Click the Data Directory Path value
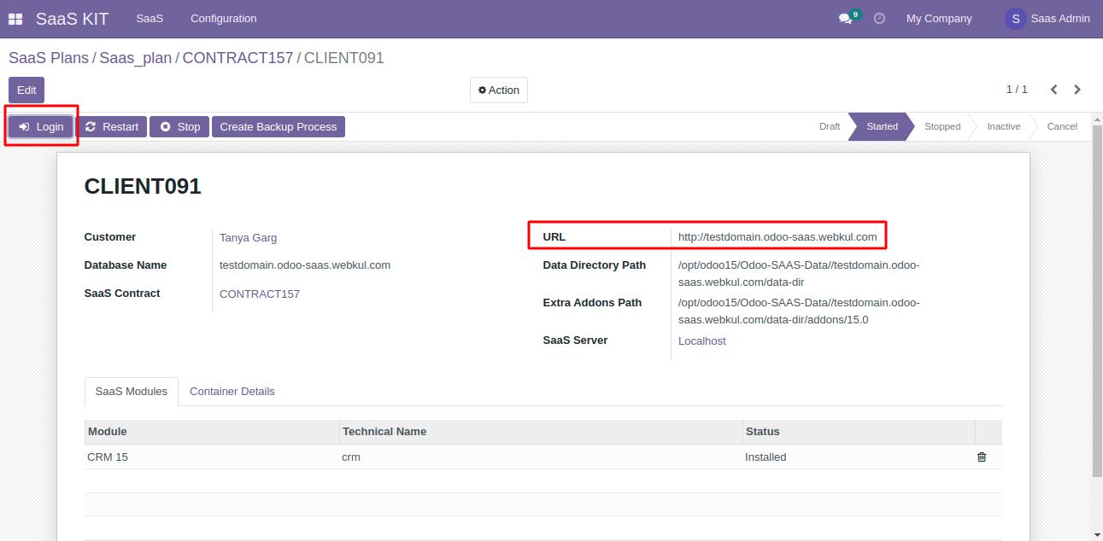Screen dimensions: 1103x541 (x=799, y=274)
